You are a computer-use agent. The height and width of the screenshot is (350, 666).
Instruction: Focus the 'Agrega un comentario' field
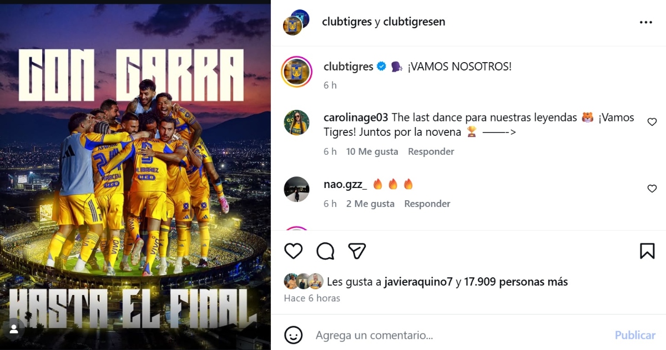coord(461,335)
